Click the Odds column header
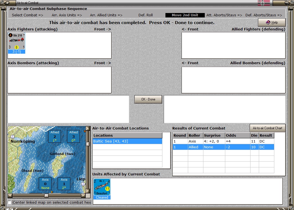 click(x=238, y=136)
